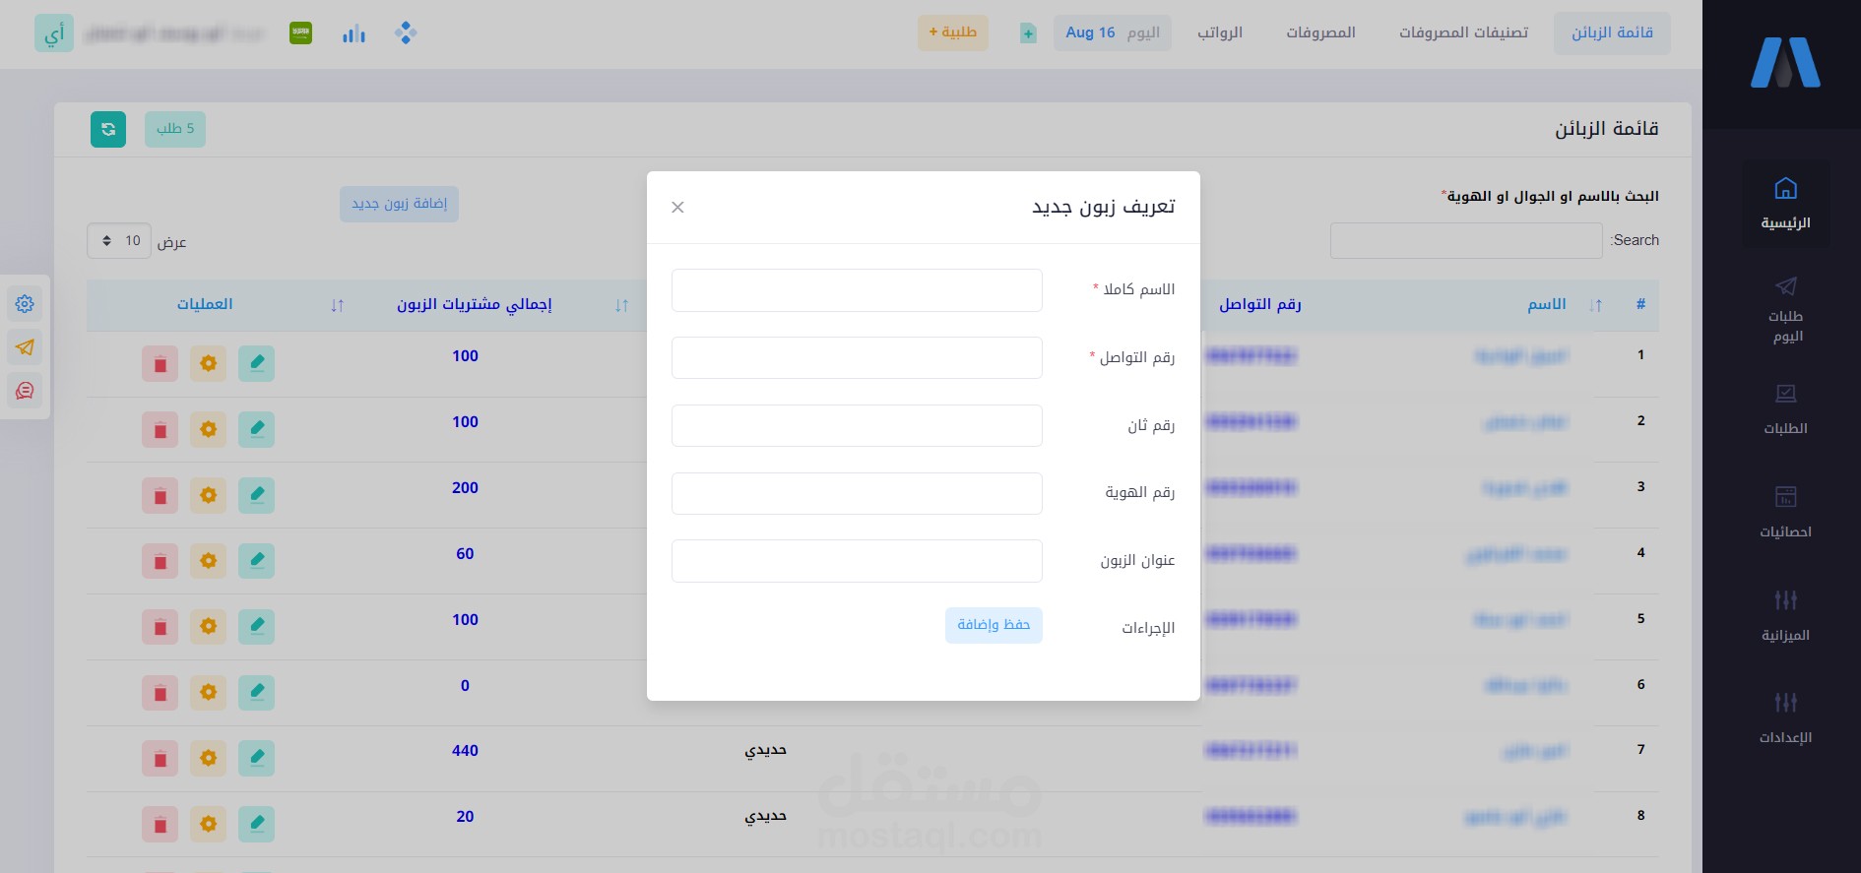Click the 440 total purchases cell

click(465, 751)
